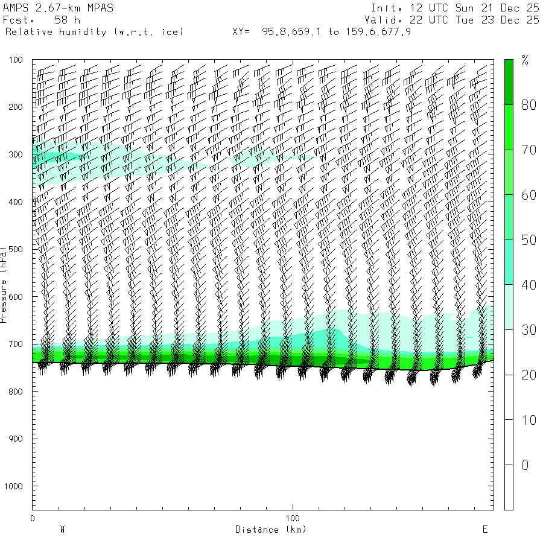This screenshot has width=543, height=543.
Task: Click the '%' unit label above colorbar
Action: pos(525,60)
